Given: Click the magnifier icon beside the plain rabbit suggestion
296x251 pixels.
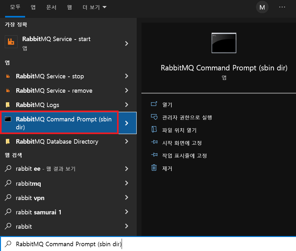Looking at the screenshot, I should pos(8,226).
